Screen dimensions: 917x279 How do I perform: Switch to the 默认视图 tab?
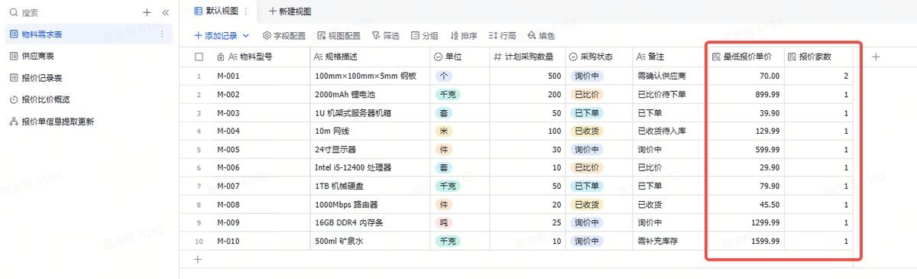216,11
